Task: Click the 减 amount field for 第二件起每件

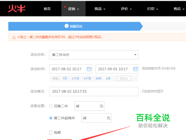Action: (x=96, y=118)
